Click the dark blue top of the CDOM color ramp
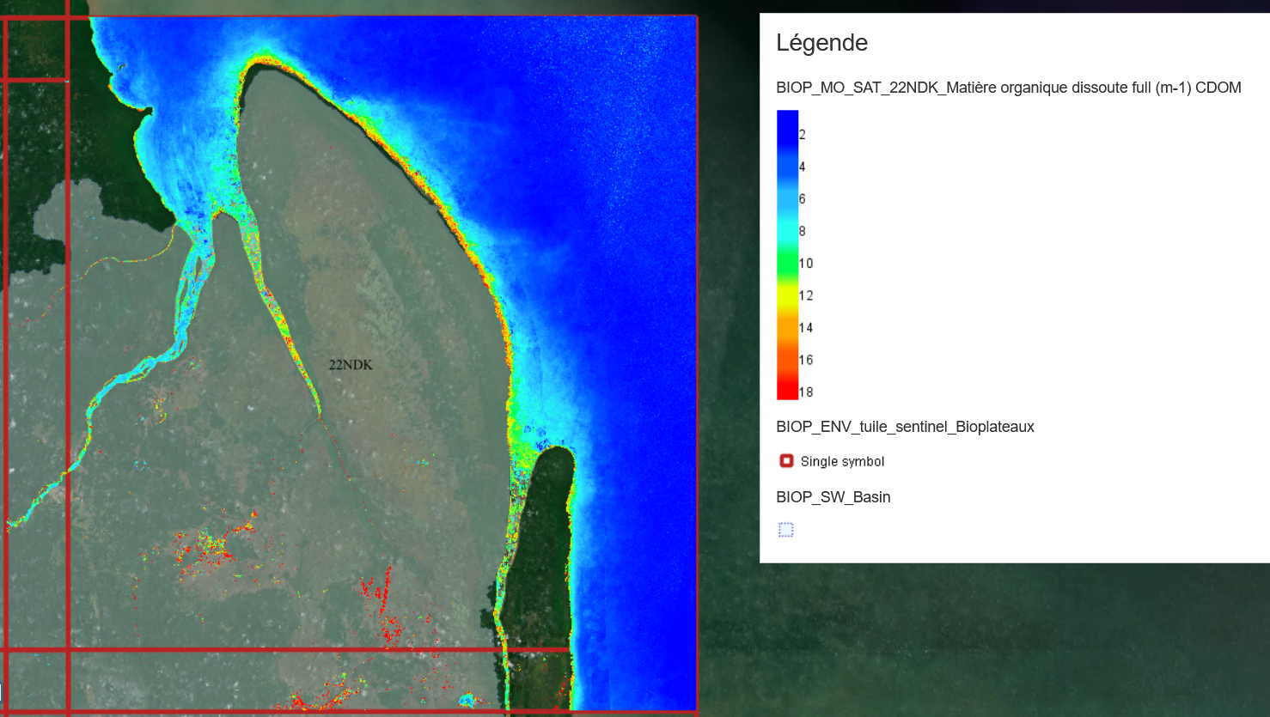The image size is (1270, 717). coord(787,120)
